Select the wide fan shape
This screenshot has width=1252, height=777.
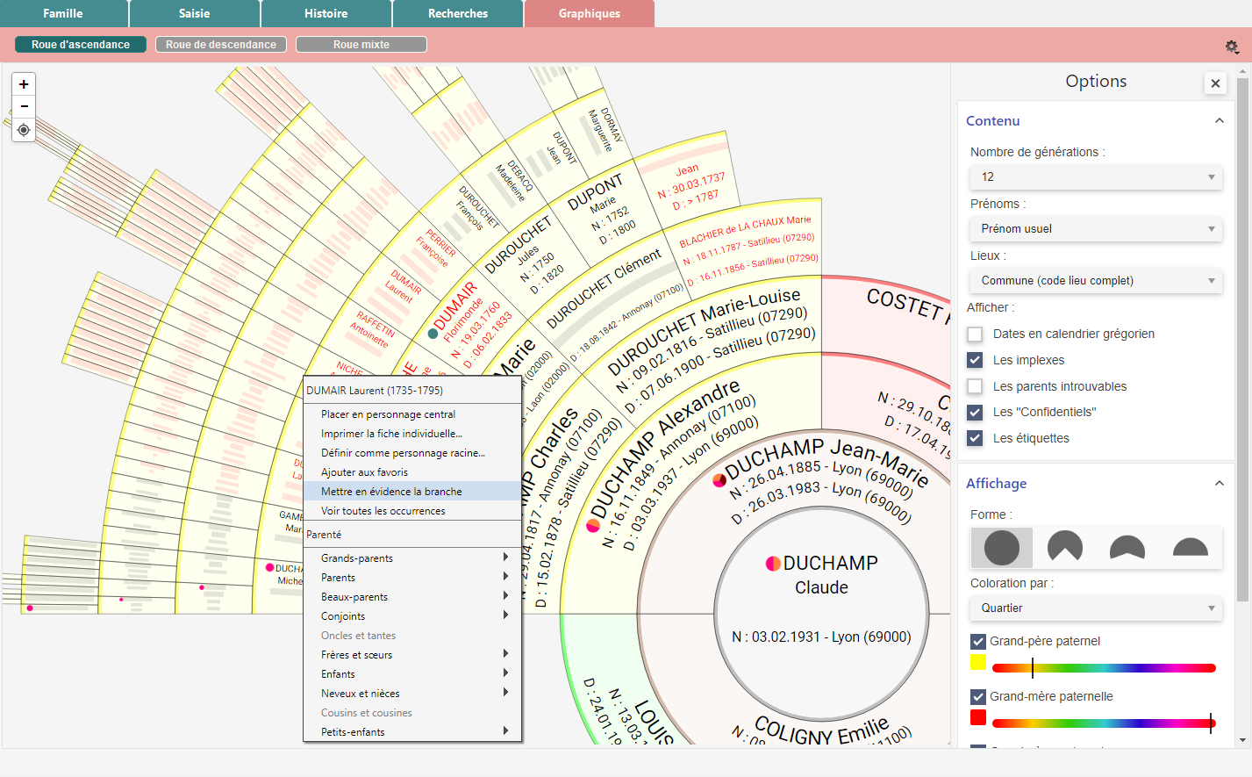tap(1127, 548)
